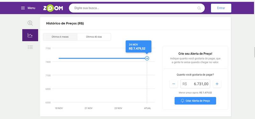The image size is (255, 119).
Task: Open the price comparison sidebar icon
Action: [x=30, y=23]
